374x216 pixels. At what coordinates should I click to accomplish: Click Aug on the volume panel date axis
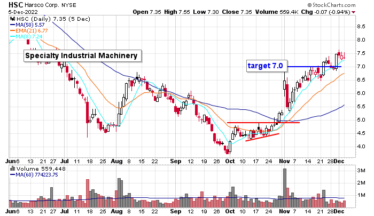[x=117, y=211]
